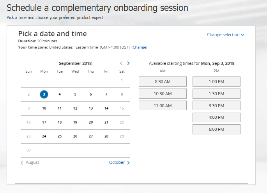267x193 pixels.
Task: Pick the 6:00 PM time slot
Action: click(x=216, y=129)
